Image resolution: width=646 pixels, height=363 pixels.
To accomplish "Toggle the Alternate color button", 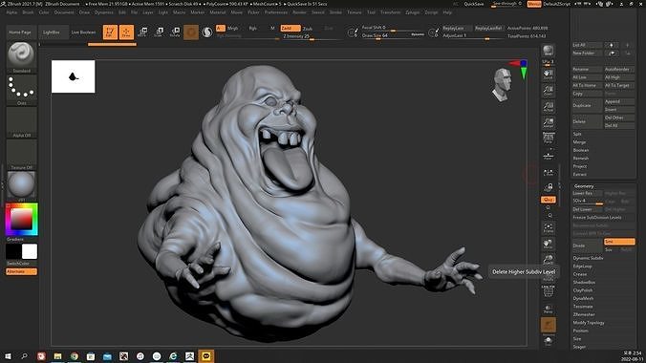I will coord(21,271).
